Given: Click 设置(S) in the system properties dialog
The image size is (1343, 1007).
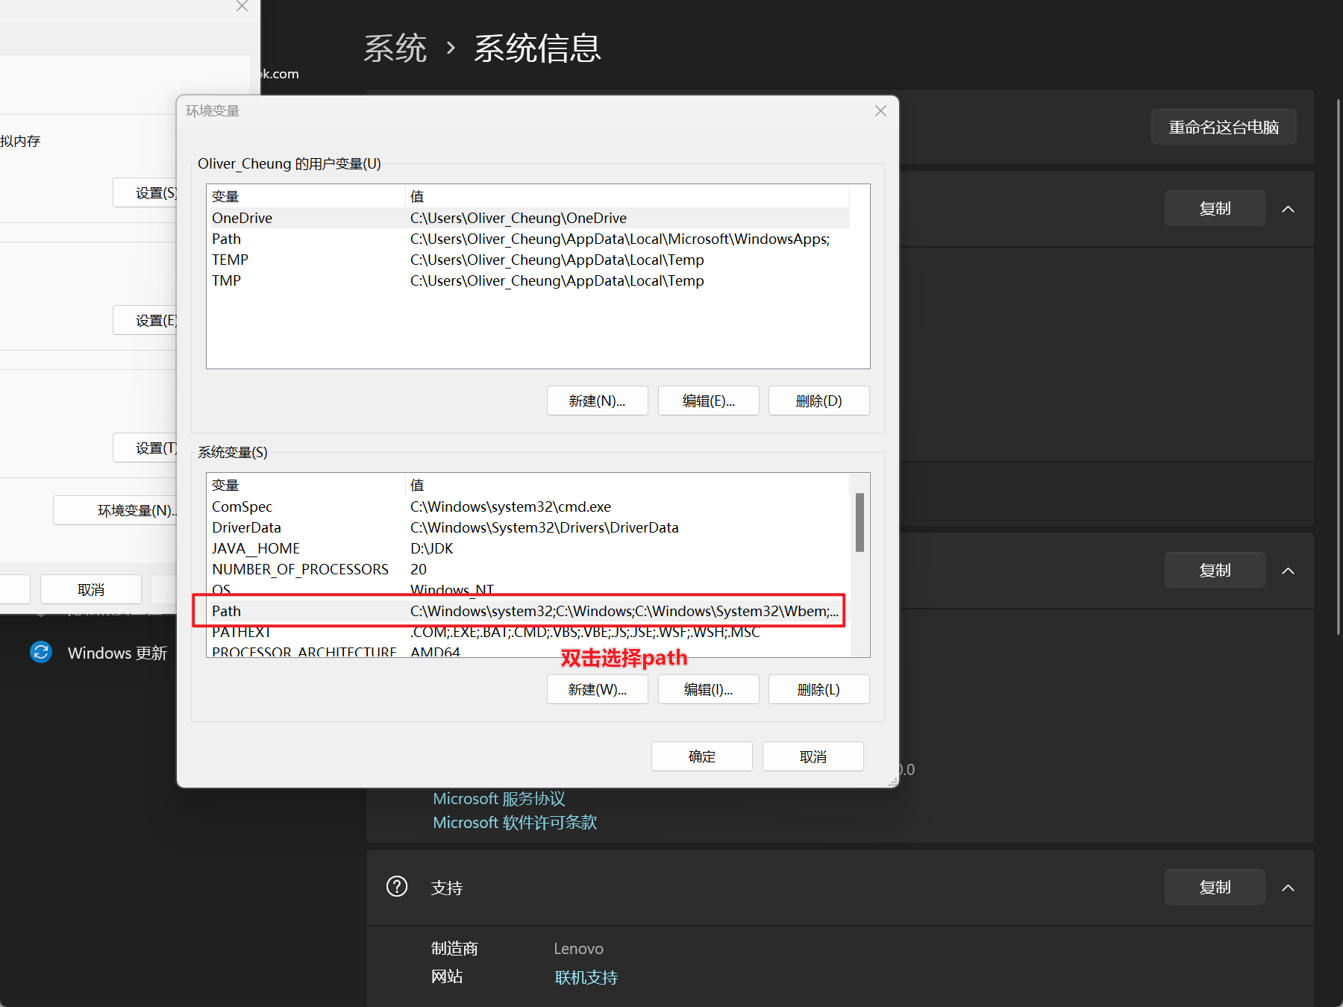Looking at the screenshot, I should coord(145,192).
